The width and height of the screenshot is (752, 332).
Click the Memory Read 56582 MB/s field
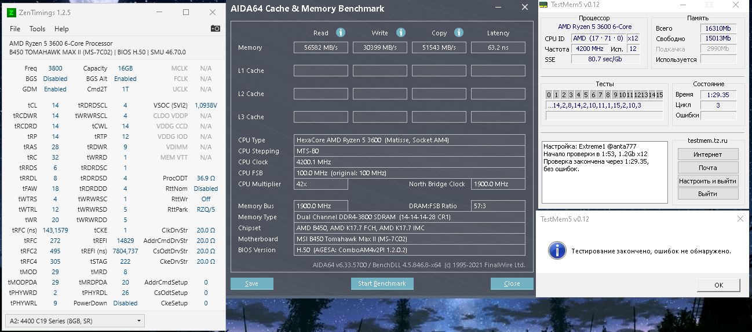click(x=321, y=47)
